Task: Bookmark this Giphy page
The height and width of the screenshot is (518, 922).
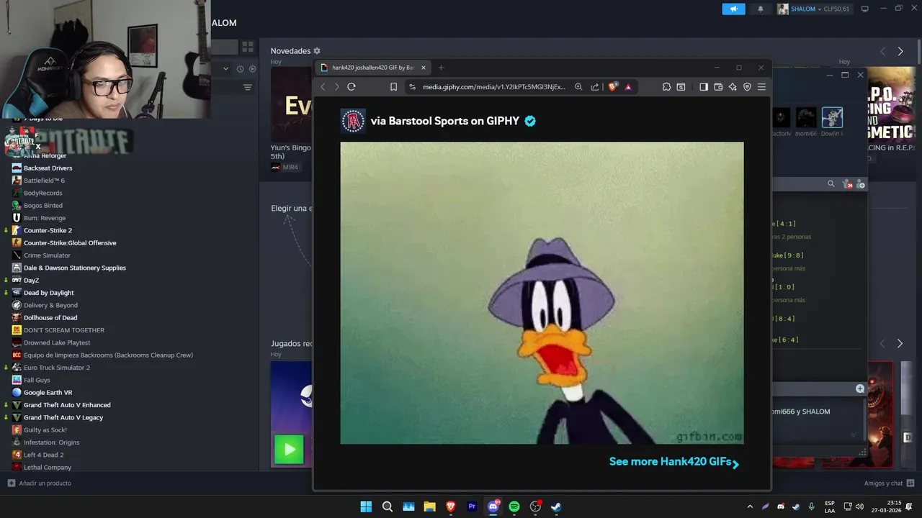Action: pos(393,87)
